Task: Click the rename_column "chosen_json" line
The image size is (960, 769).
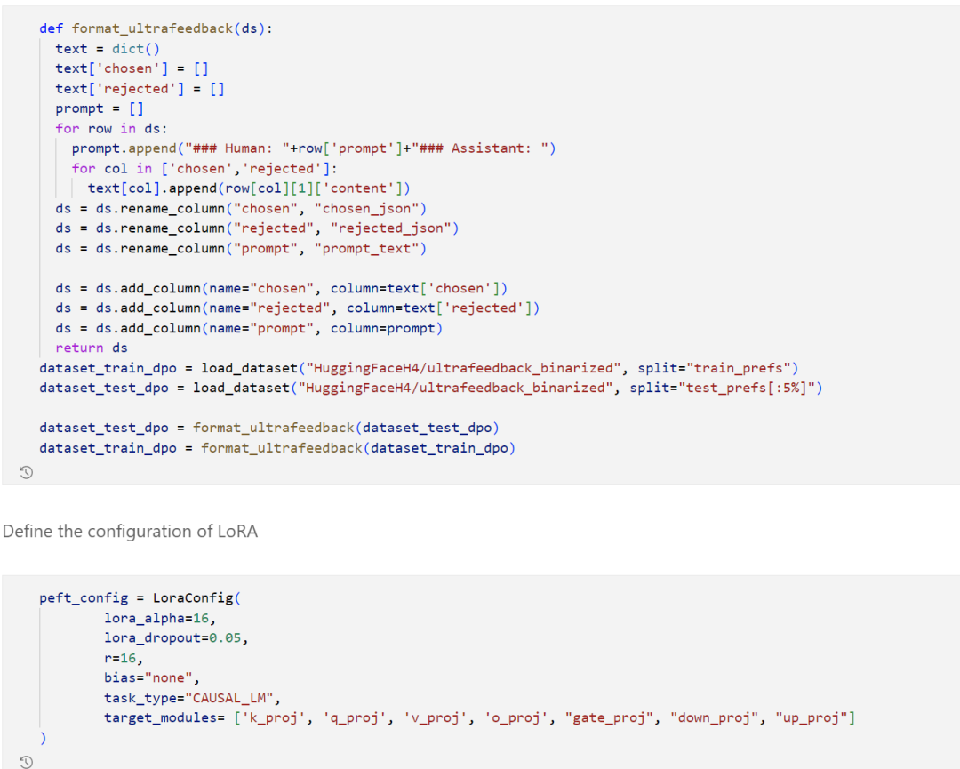Action: (x=241, y=208)
